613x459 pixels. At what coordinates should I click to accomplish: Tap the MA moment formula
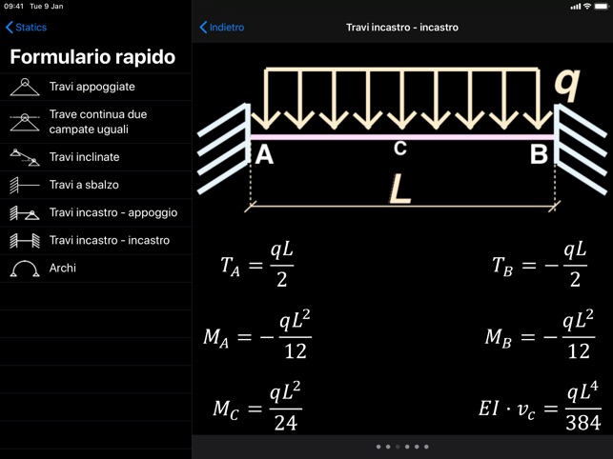pyautogui.click(x=257, y=335)
